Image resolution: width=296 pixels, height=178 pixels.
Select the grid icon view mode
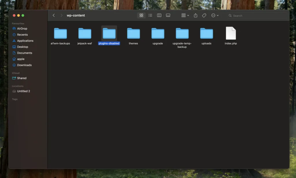[x=141, y=15]
